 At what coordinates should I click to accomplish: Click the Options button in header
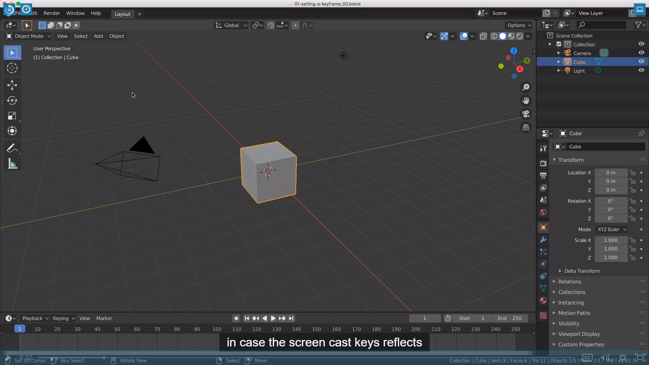pyautogui.click(x=519, y=25)
